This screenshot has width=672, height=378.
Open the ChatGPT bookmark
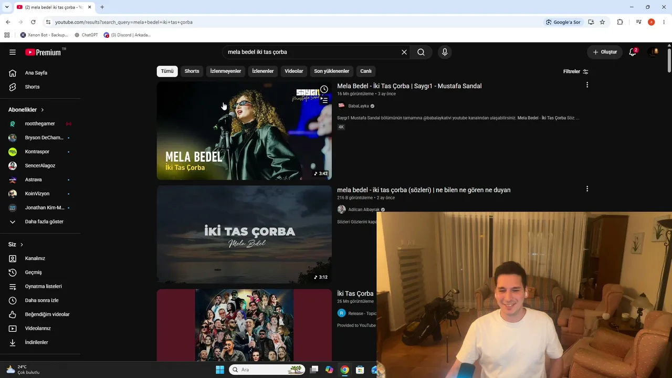(86, 35)
